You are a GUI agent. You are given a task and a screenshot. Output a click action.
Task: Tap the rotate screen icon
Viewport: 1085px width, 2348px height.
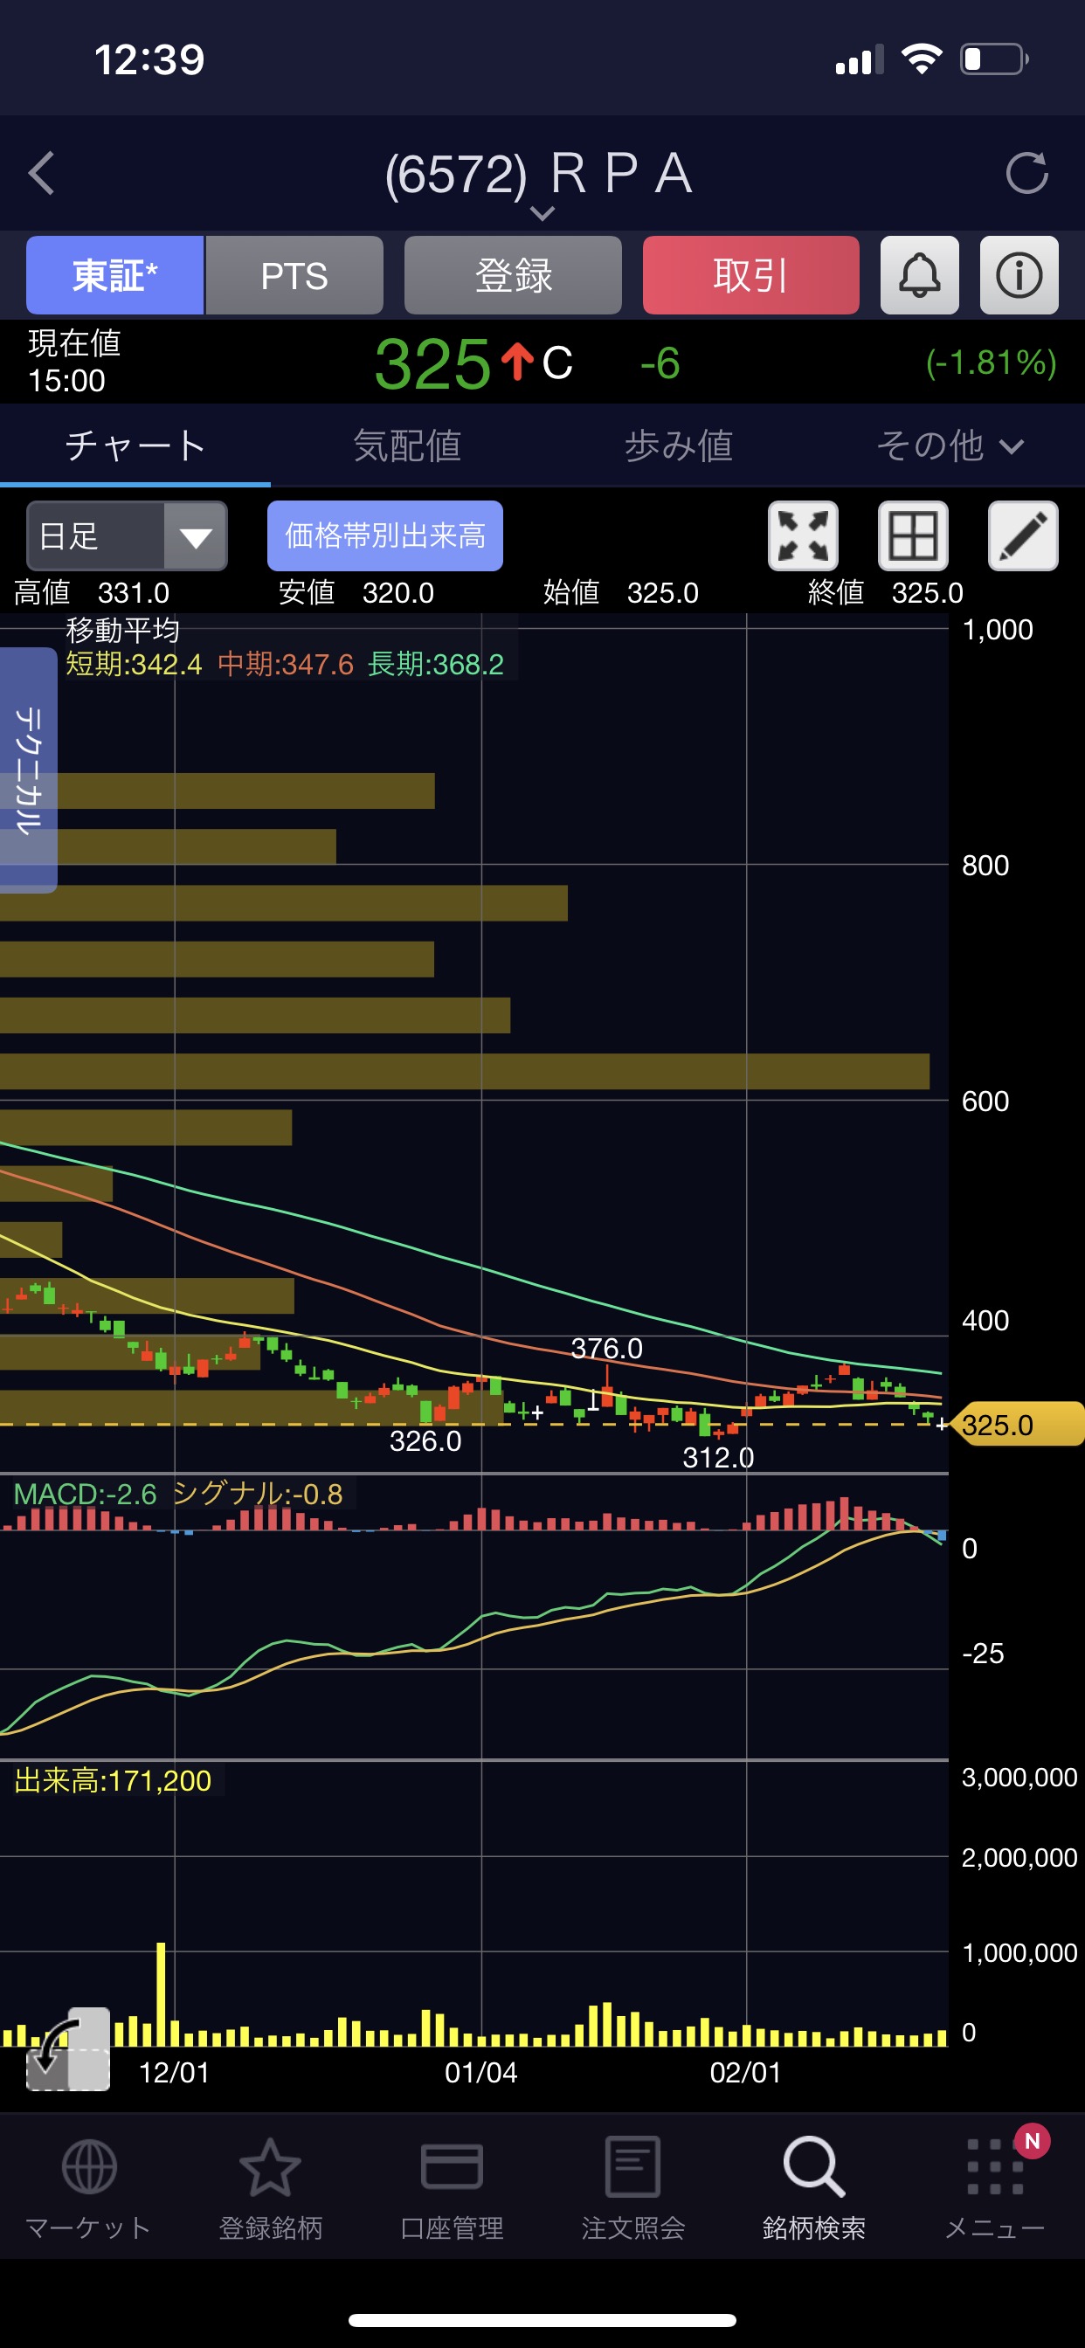click(67, 2048)
